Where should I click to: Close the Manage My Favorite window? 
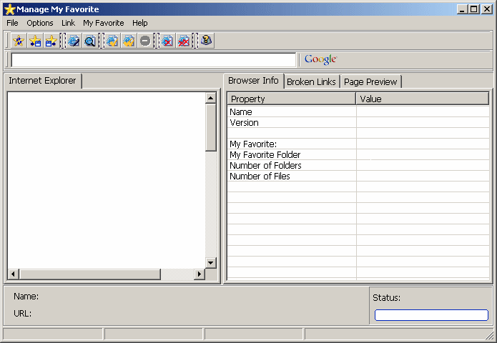[x=486, y=9]
